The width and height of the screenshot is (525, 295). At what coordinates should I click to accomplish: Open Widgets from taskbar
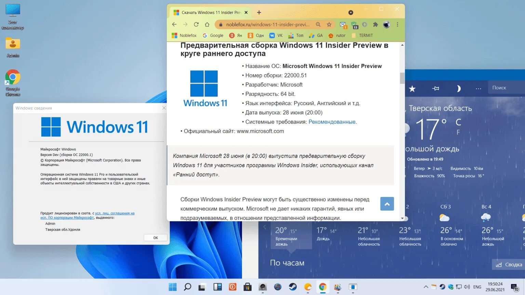[217, 287]
